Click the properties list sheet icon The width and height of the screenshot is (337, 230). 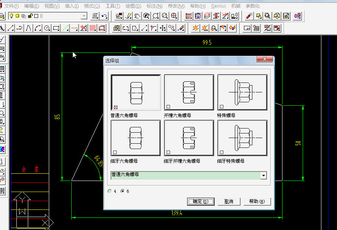point(95,16)
